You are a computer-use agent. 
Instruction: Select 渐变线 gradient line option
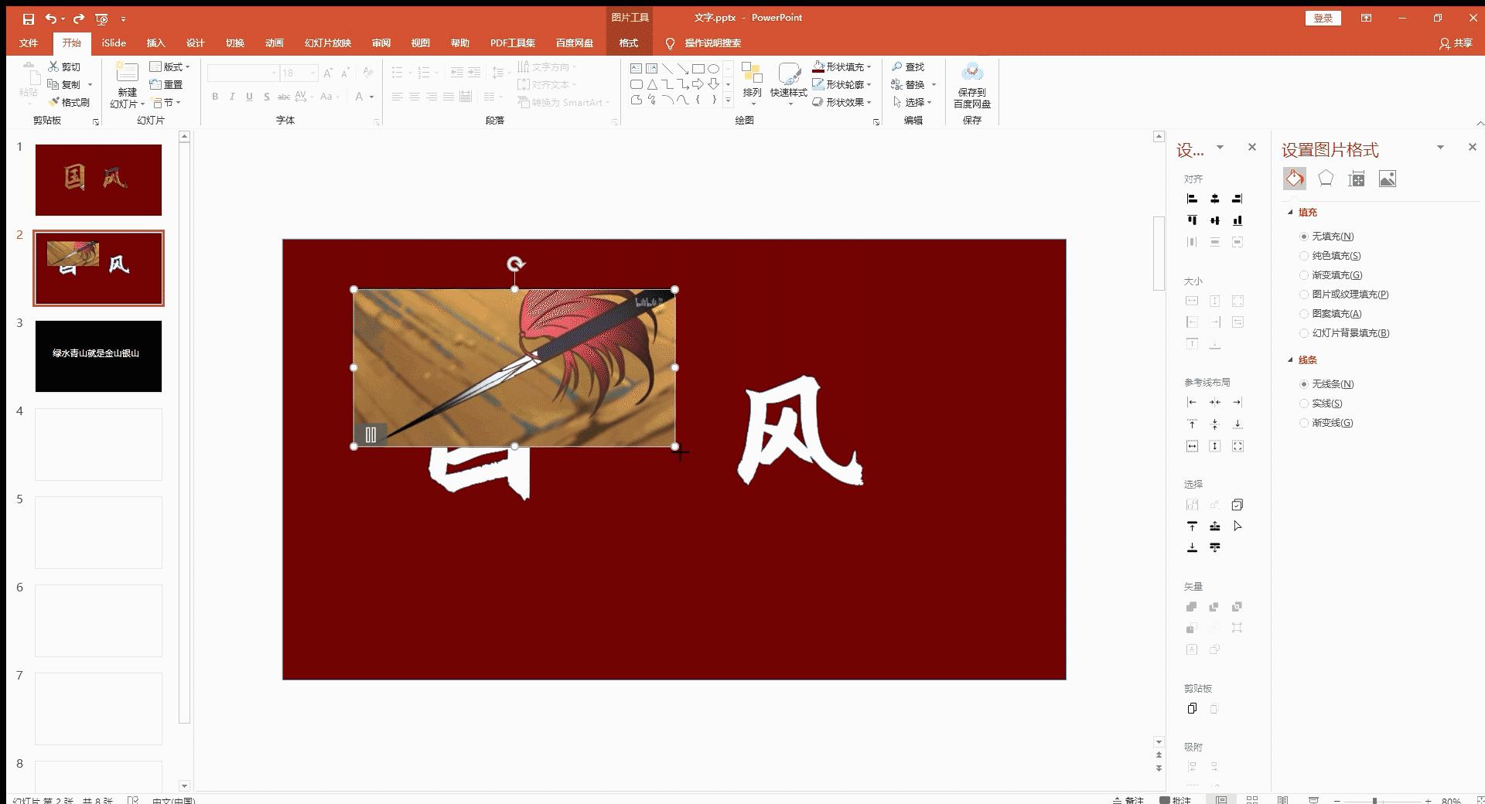pyautogui.click(x=1327, y=423)
